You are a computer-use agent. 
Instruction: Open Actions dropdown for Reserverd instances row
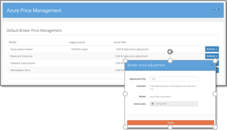point(212,56)
